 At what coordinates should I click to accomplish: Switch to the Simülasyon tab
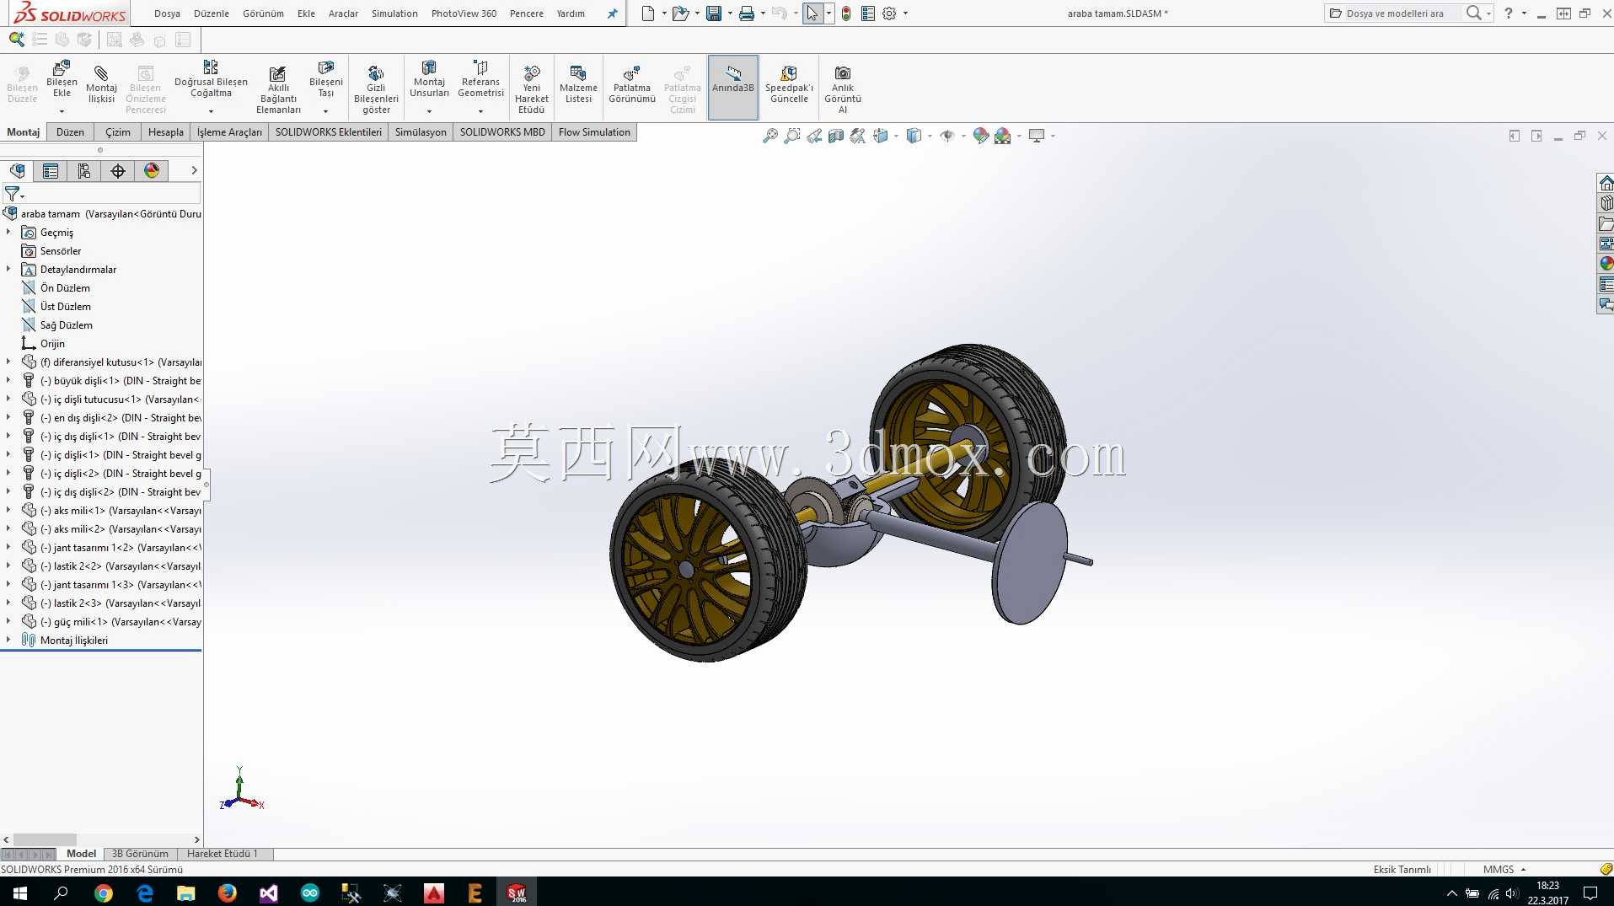tap(421, 132)
